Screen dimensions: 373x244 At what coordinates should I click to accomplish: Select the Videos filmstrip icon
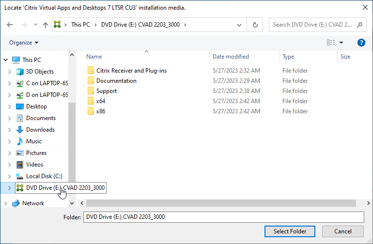pos(20,165)
